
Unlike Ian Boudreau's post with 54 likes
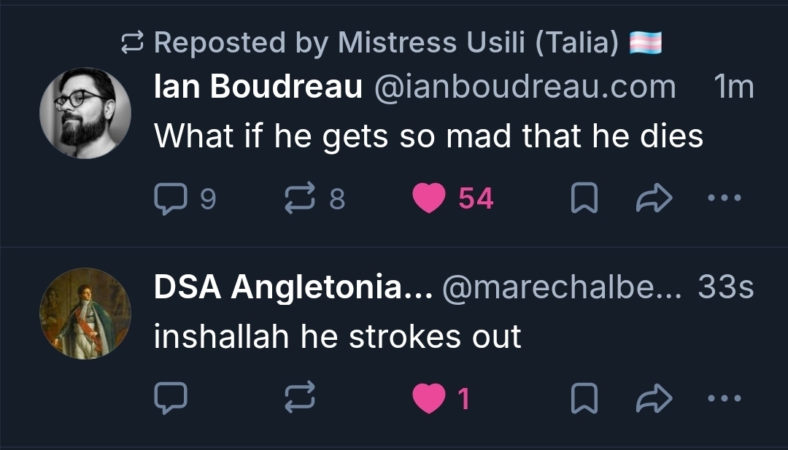pyautogui.click(x=428, y=198)
